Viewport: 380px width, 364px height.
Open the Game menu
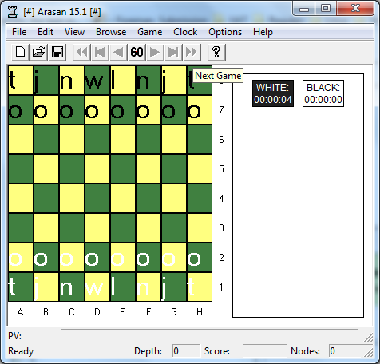(x=150, y=32)
